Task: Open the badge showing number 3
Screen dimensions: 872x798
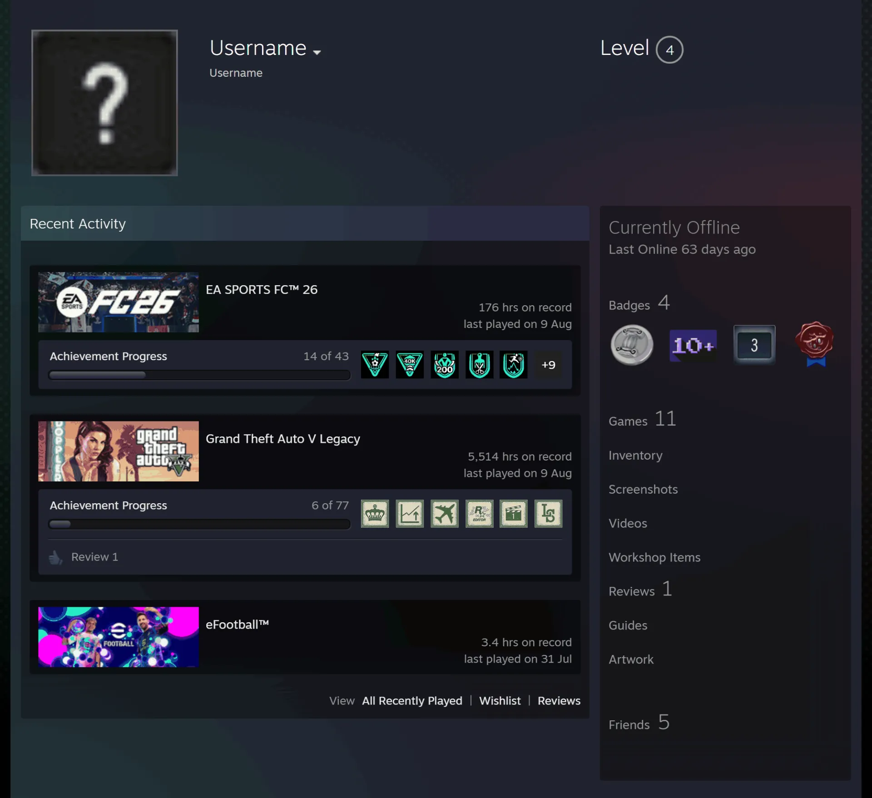Action: click(x=754, y=345)
